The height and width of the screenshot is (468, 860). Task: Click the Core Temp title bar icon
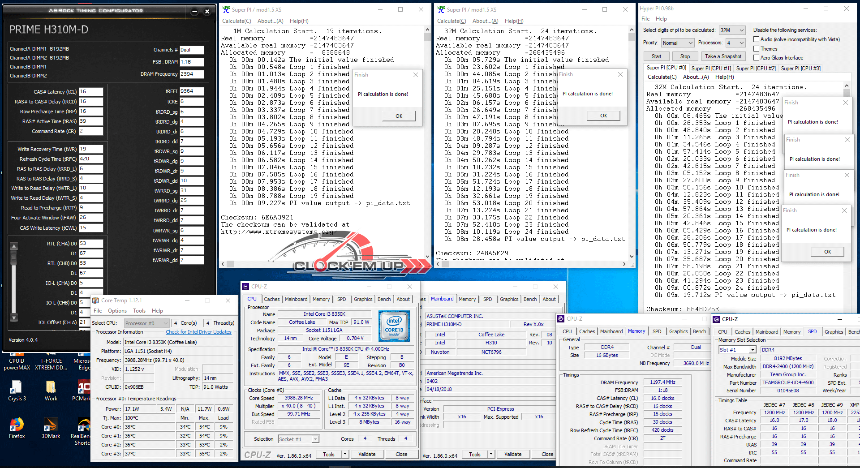[95, 301]
